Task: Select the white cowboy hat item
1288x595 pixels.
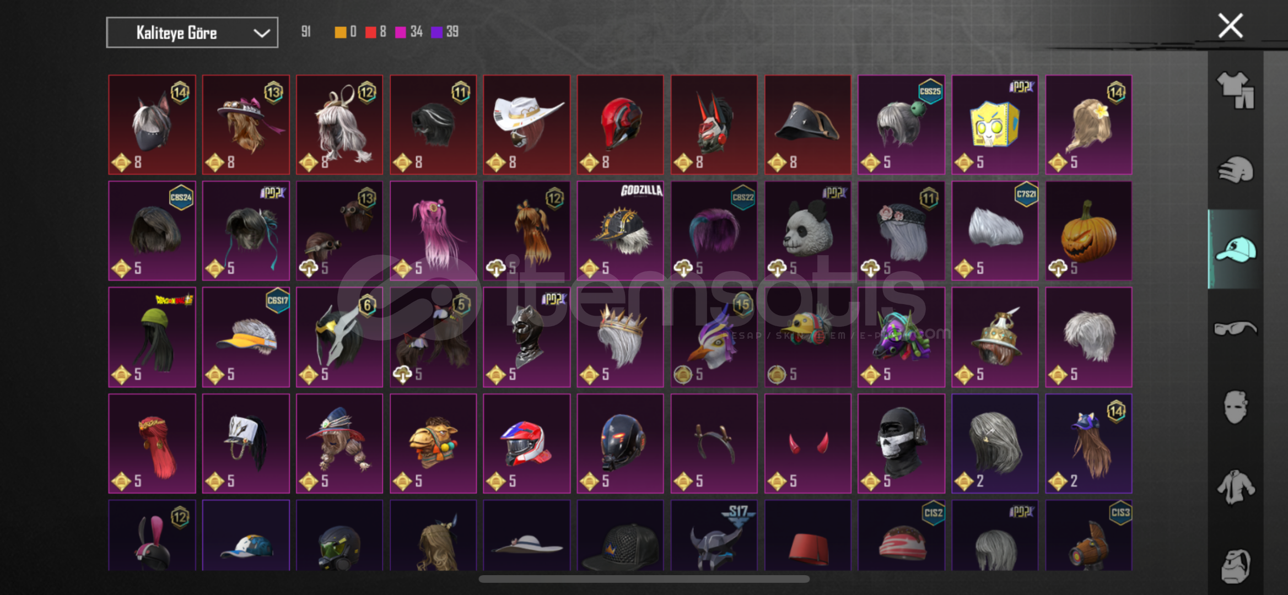Action: coord(526,125)
